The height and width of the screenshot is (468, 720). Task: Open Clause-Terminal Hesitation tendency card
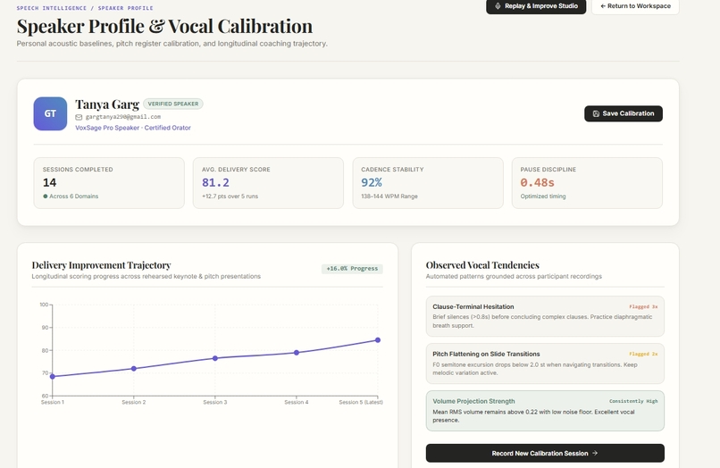(x=545, y=316)
